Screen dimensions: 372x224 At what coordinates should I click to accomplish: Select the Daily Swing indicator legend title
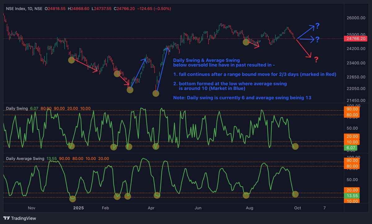pos(17,108)
